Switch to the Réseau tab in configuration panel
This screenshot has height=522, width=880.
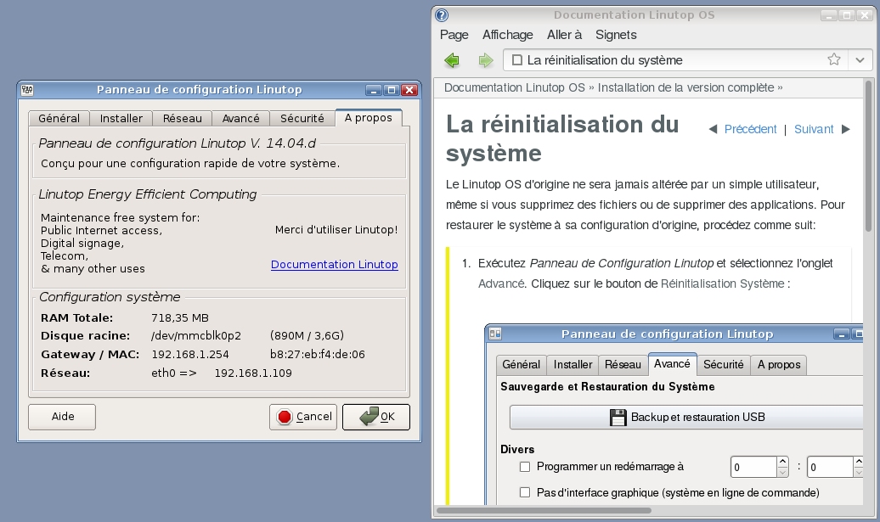tap(183, 118)
